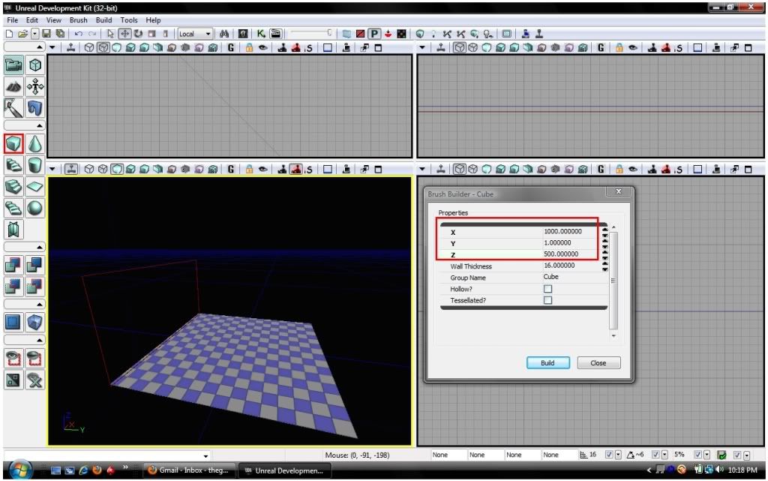The image size is (768, 481).
Task: Click the CSG Add button
Action: coord(13,266)
